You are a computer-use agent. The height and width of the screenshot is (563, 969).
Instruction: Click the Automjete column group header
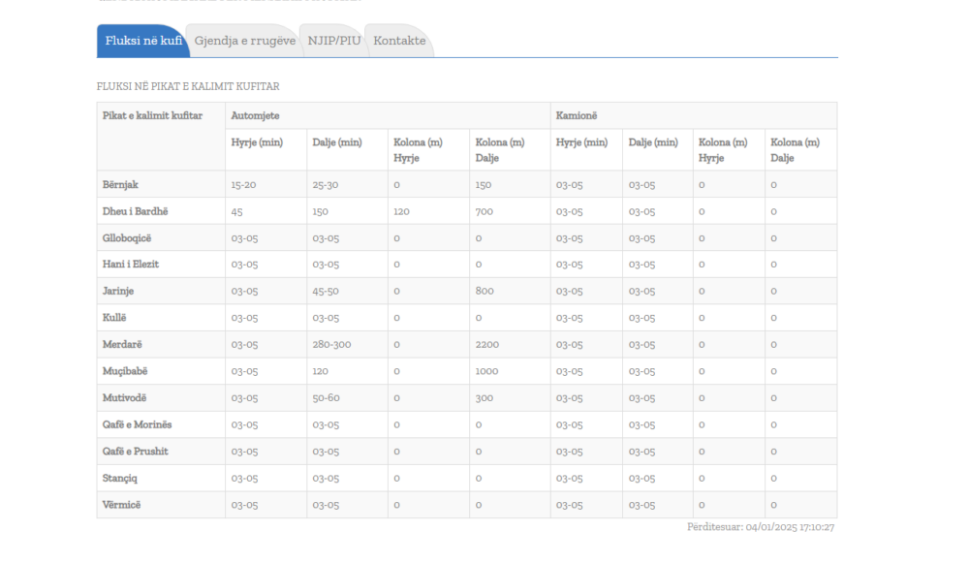coord(255,115)
